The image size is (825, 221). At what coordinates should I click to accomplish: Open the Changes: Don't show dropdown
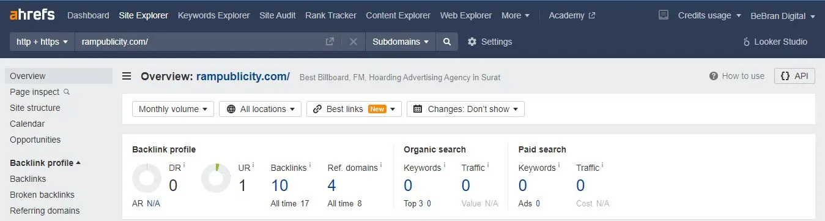(465, 109)
